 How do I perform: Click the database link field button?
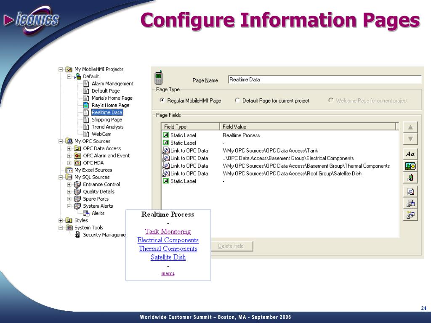(x=410, y=203)
